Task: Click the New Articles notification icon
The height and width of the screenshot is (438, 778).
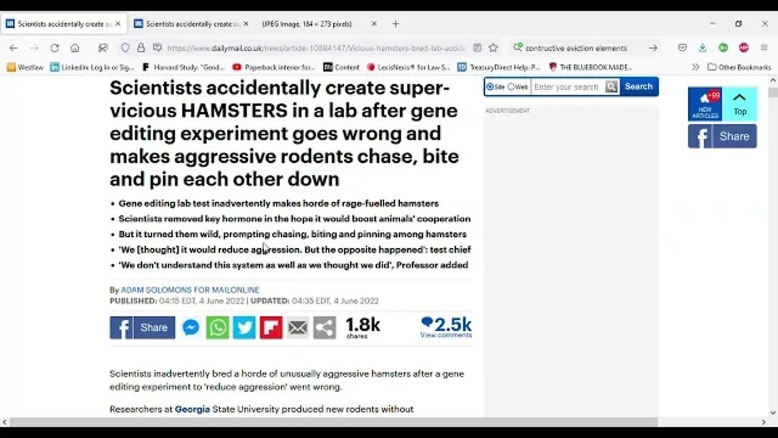Action: point(705,104)
